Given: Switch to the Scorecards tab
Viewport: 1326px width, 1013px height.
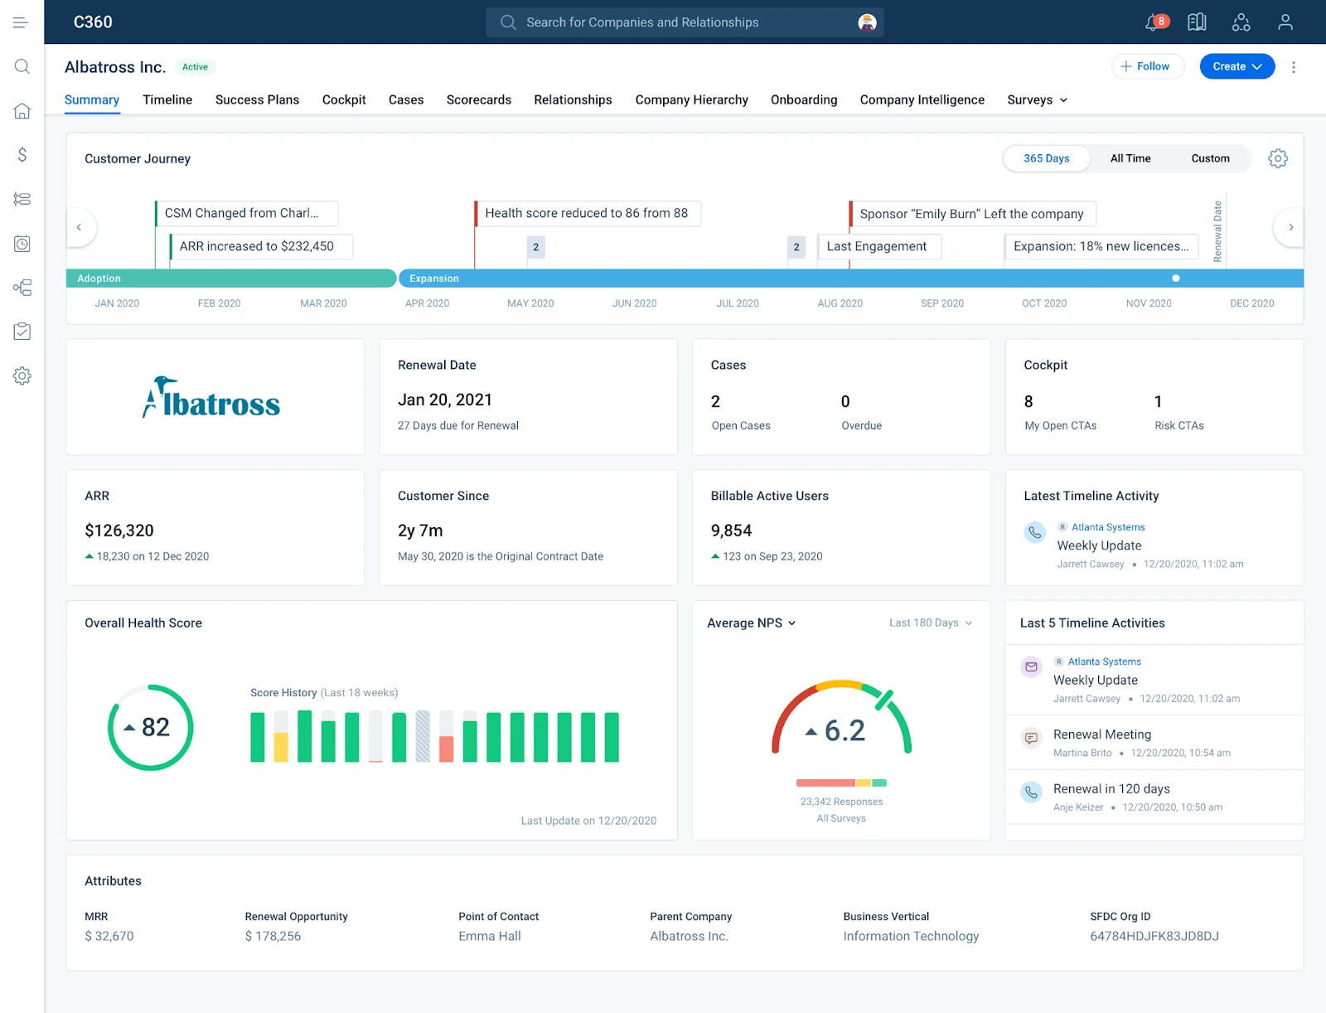Looking at the screenshot, I should click(478, 99).
